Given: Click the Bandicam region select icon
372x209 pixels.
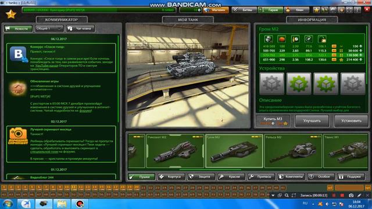Looking at the screenshot, I should pos(294,196).
